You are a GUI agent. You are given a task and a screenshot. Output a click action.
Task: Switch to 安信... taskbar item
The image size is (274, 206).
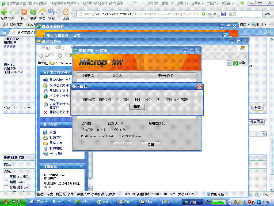point(170,202)
